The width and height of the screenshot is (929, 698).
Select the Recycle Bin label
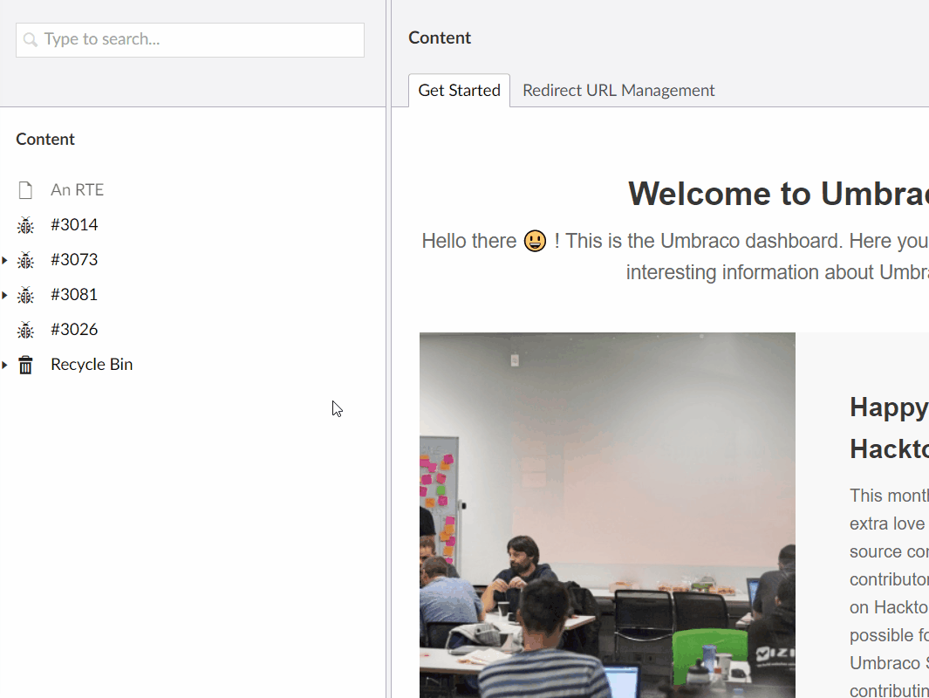pos(91,364)
